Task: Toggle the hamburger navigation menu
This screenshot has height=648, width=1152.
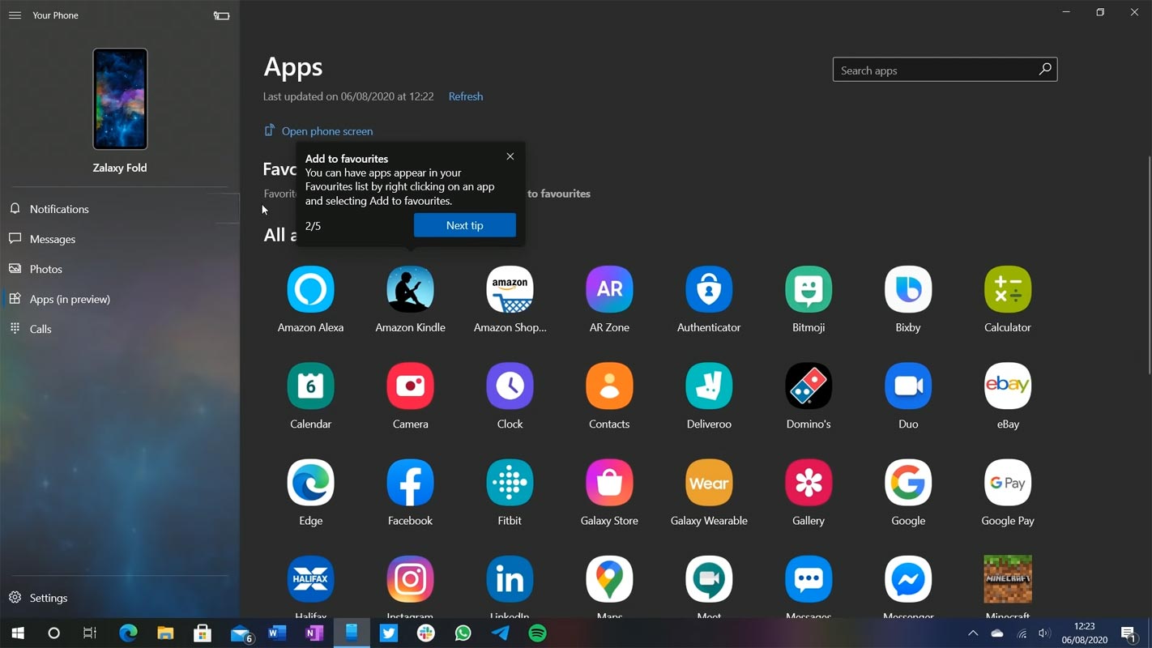Action: pos(15,15)
